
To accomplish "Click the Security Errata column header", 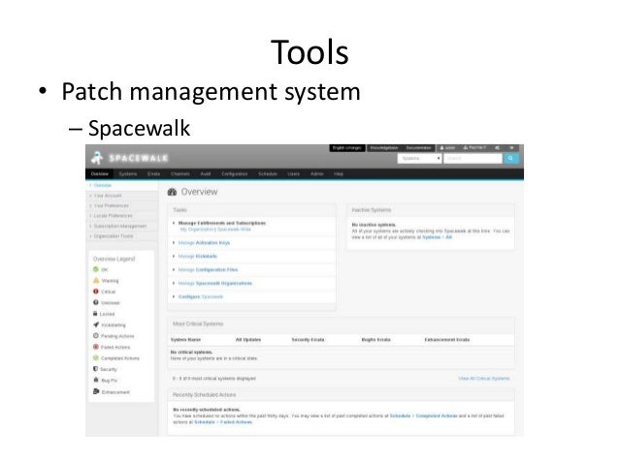I will coord(308,339).
